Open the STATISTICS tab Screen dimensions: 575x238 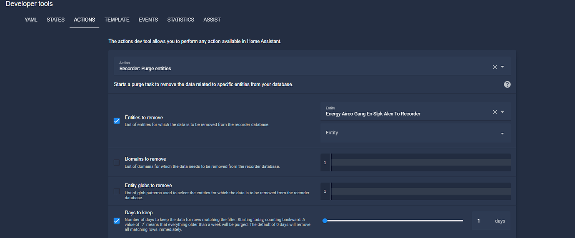click(181, 20)
